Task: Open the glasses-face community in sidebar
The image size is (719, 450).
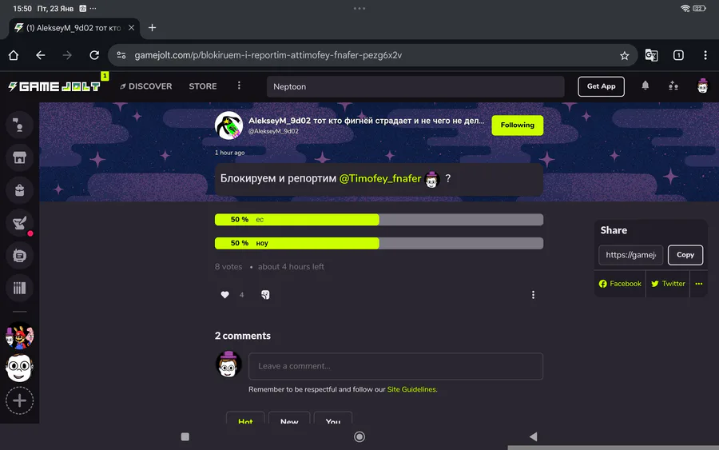Action: tap(19, 368)
